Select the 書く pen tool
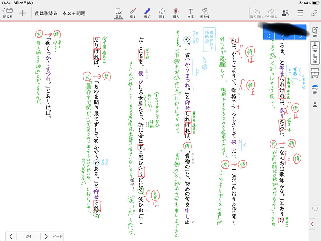This screenshot has width=321, height=241. pos(147,14)
